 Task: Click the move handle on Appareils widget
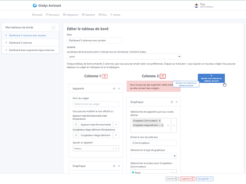point(114,89)
